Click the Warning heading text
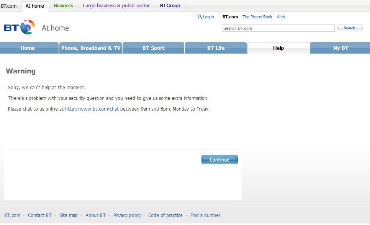Viewport: 370px width, 225px height. click(x=21, y=71)
